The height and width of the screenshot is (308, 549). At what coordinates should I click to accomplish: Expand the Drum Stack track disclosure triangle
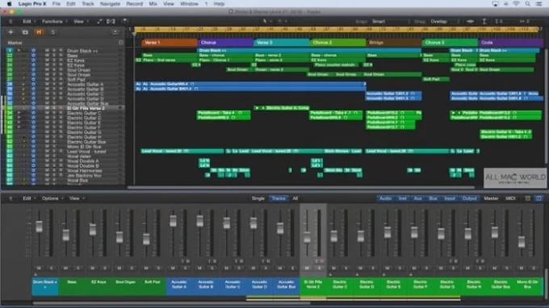(x=19, y=51)
